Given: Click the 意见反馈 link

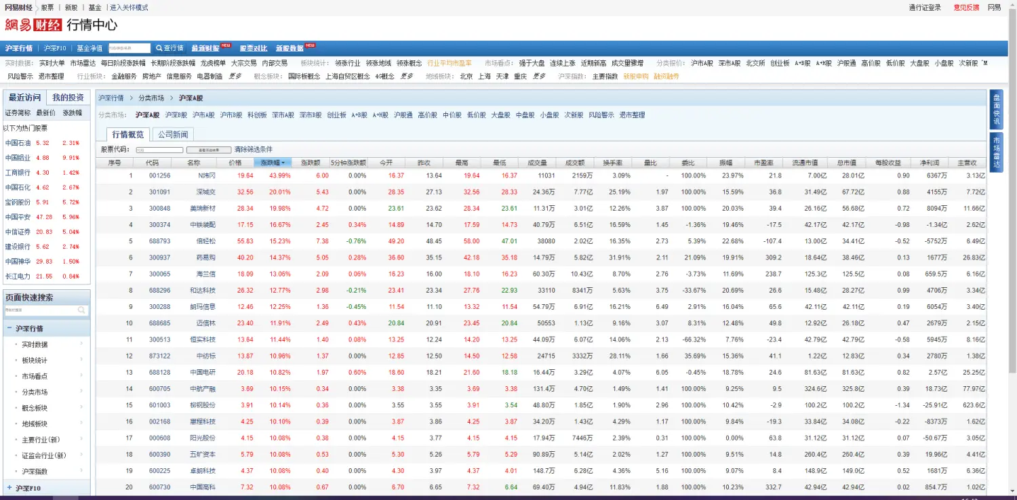Looking at the screenshot, I should coord(966,7).
